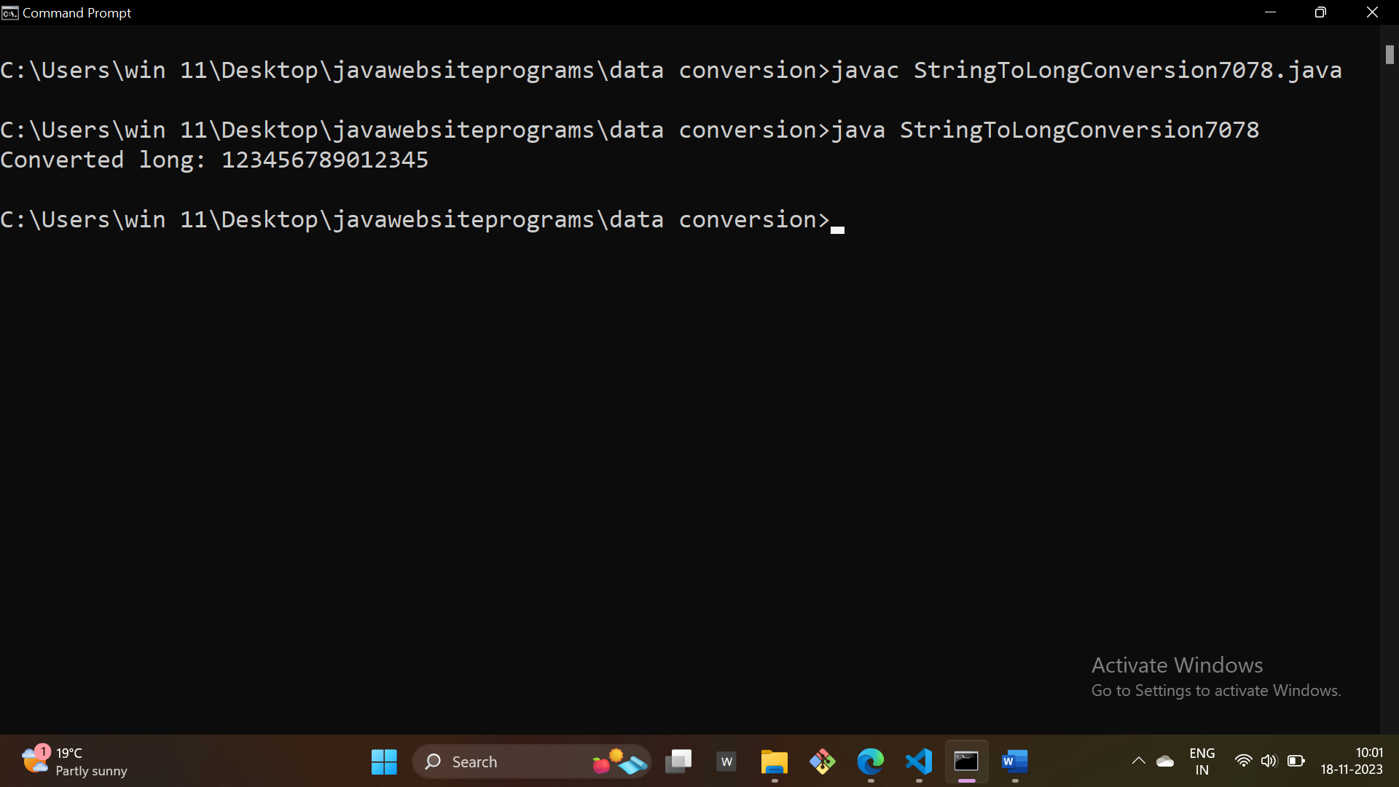Launch Microsoft Edge from the taskbar
The width and height of the screenshot is (1399, 787).
870,761
